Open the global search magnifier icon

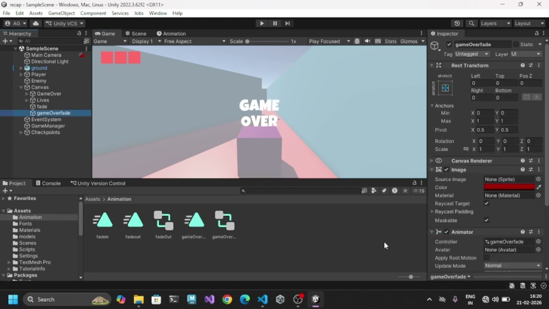click(472, 23)
